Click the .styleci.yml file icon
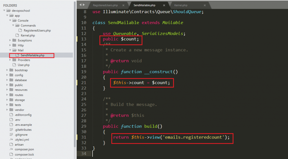The image size is (288, 159). (x=11, y=140)
